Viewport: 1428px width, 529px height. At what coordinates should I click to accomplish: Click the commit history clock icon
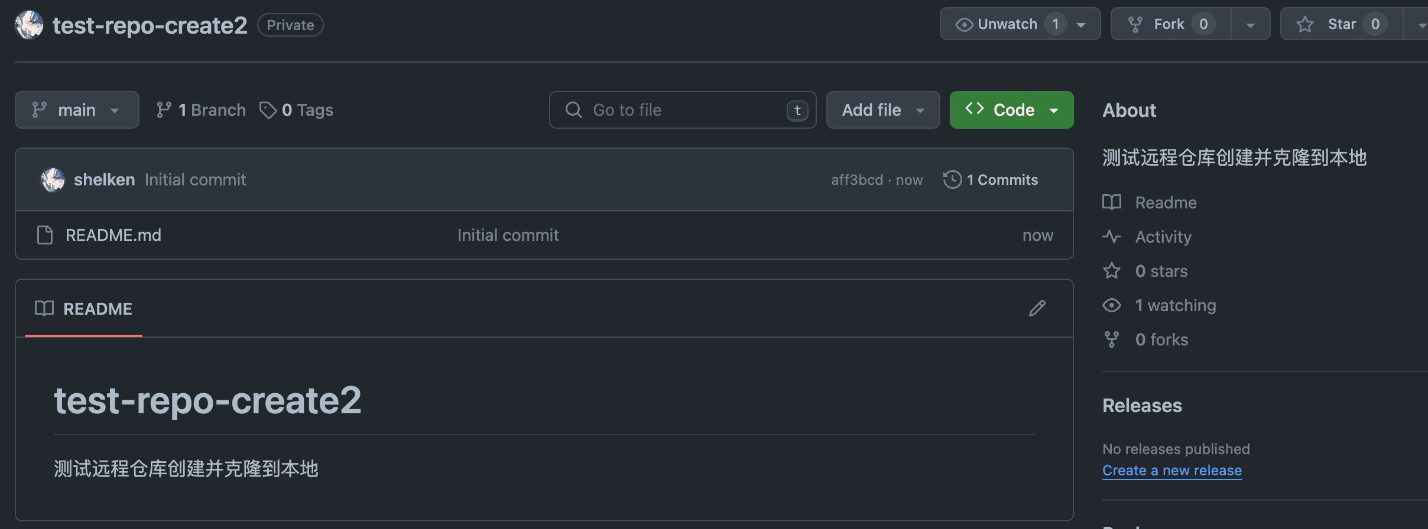[x=952, y=179]
